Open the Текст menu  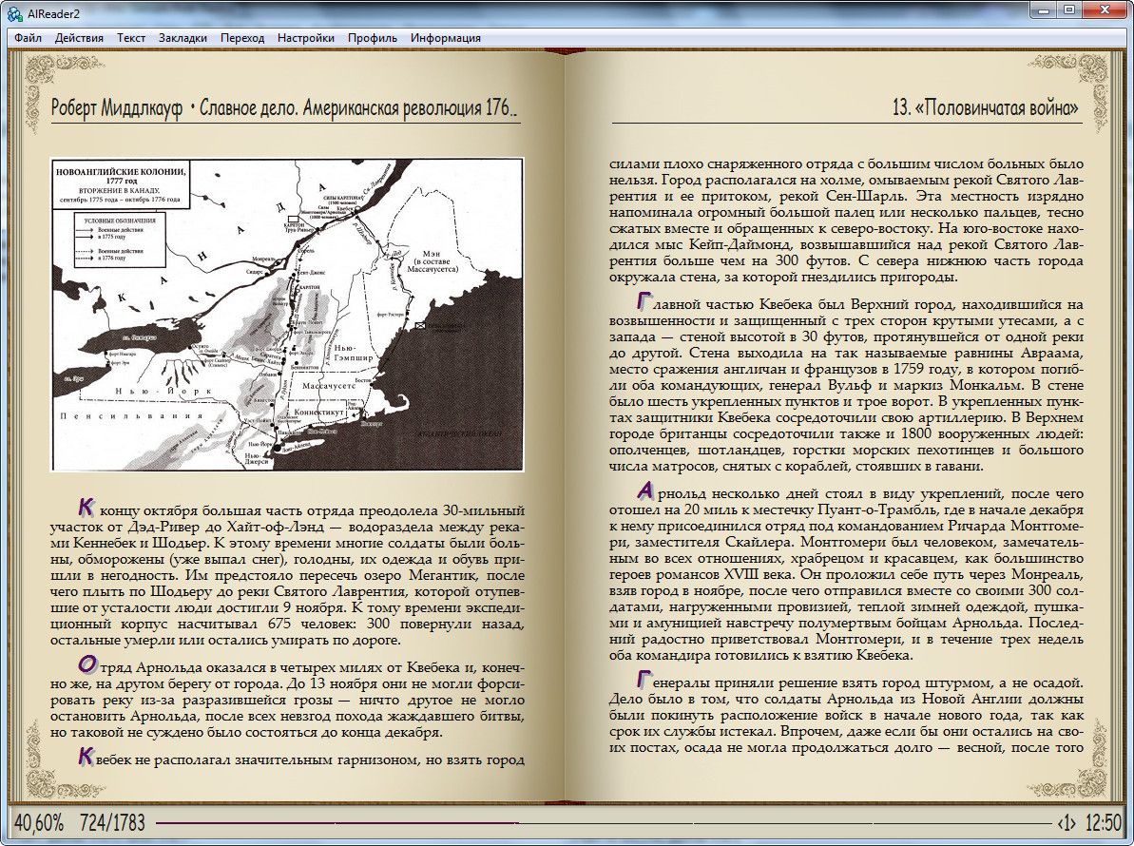pyautogui.click(x=131, y=38)
